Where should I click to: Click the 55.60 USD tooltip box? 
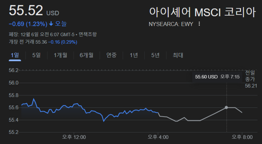[217, 77]
